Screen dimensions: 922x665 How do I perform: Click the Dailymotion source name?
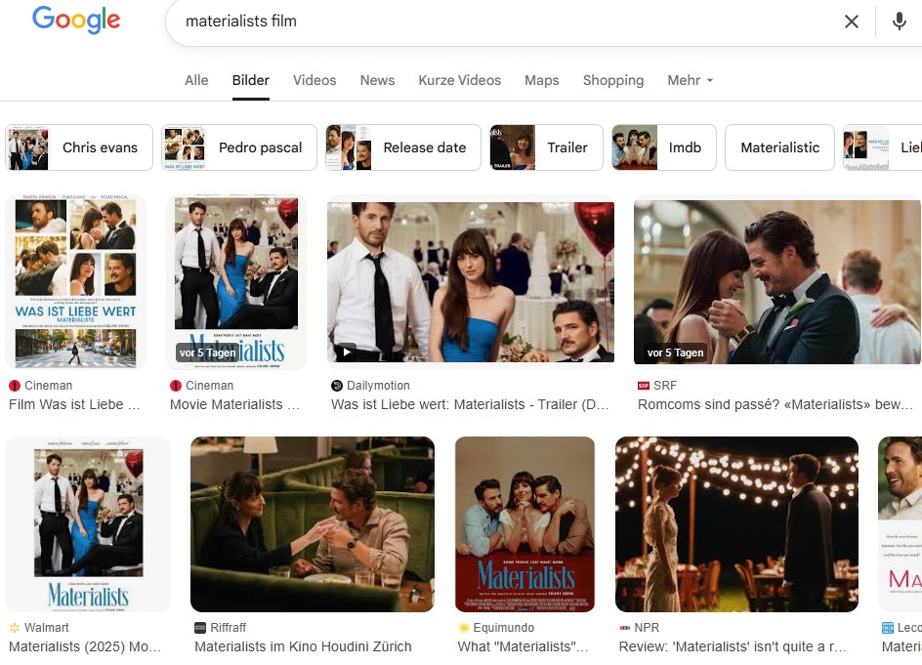(378, 386)
